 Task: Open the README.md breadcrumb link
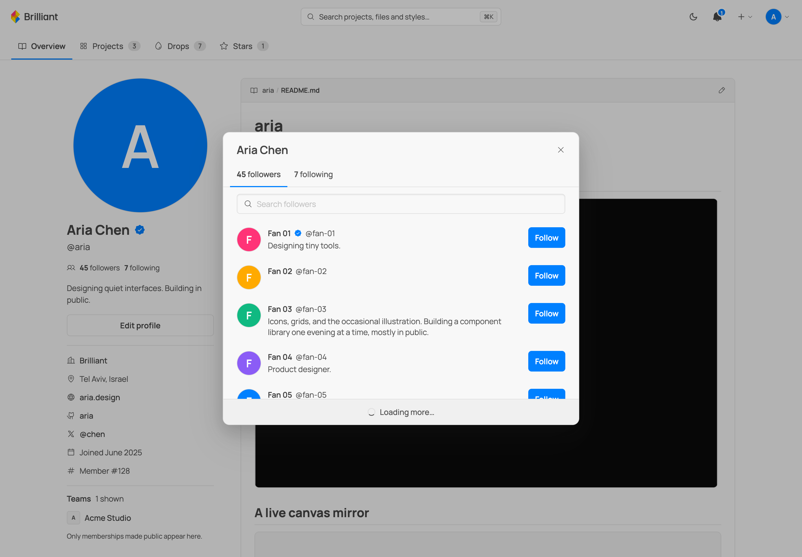tap(300, 91)
